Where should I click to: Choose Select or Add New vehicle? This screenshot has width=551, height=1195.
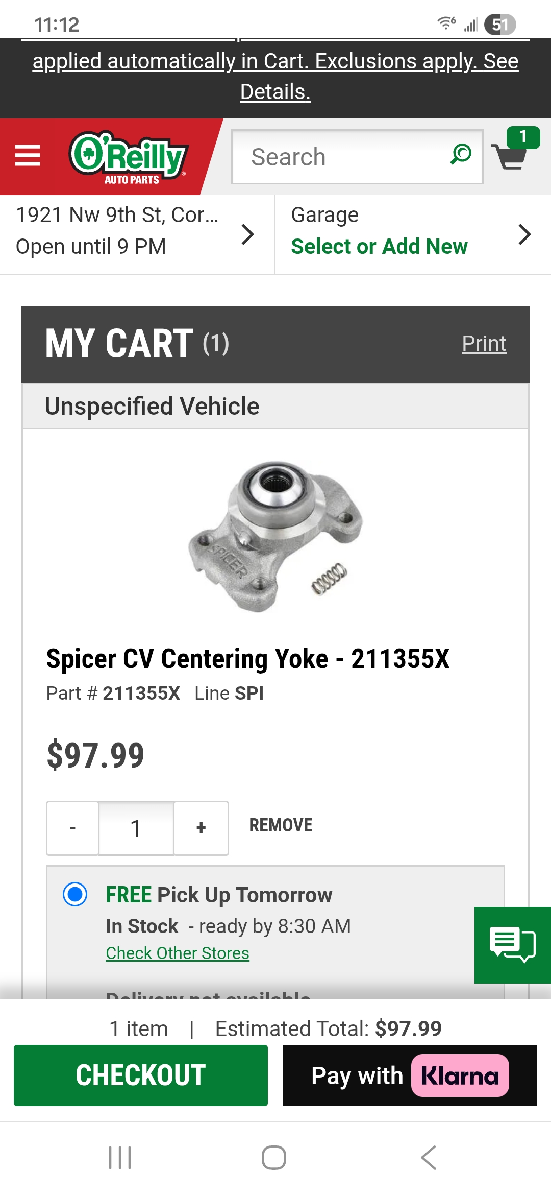[x=379, y=247]
